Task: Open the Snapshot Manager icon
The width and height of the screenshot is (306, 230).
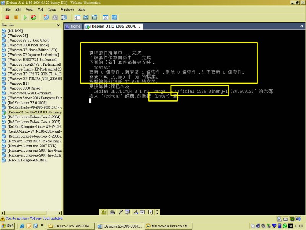Action: coord(64,17)
